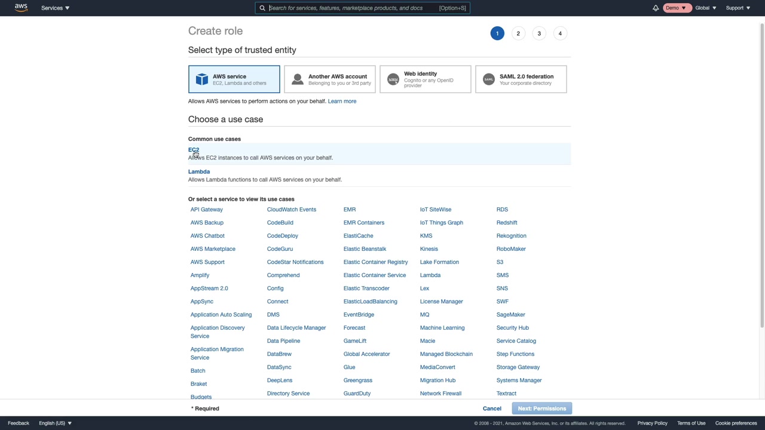Screen dimensions: 765x430
Task: Open the English (US) language dropdown
Action: pos(55,423)
